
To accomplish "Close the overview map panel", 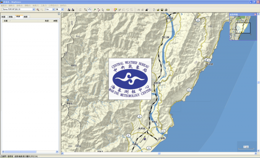I will coord(255,15).
